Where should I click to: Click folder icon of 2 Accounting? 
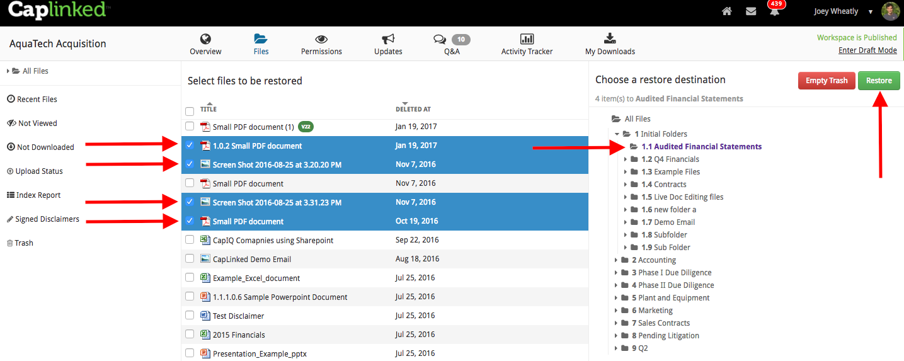click(x=625, y=260)
